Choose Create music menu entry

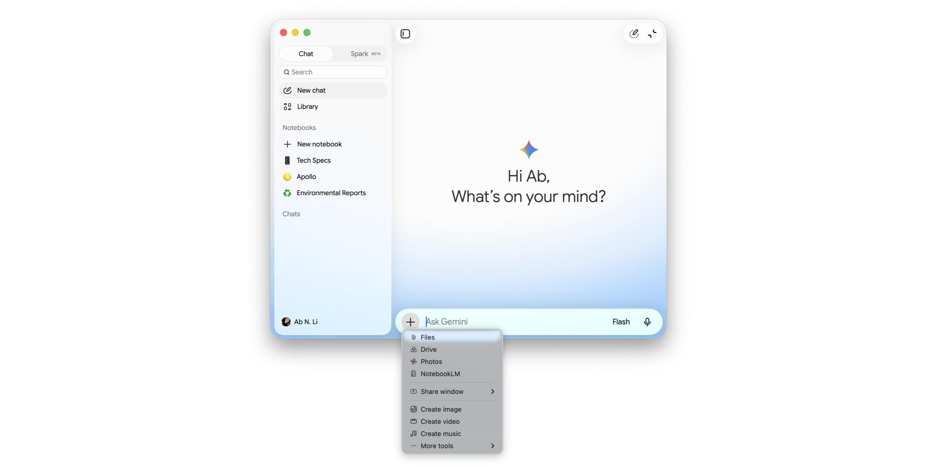[x=452, y=434]
